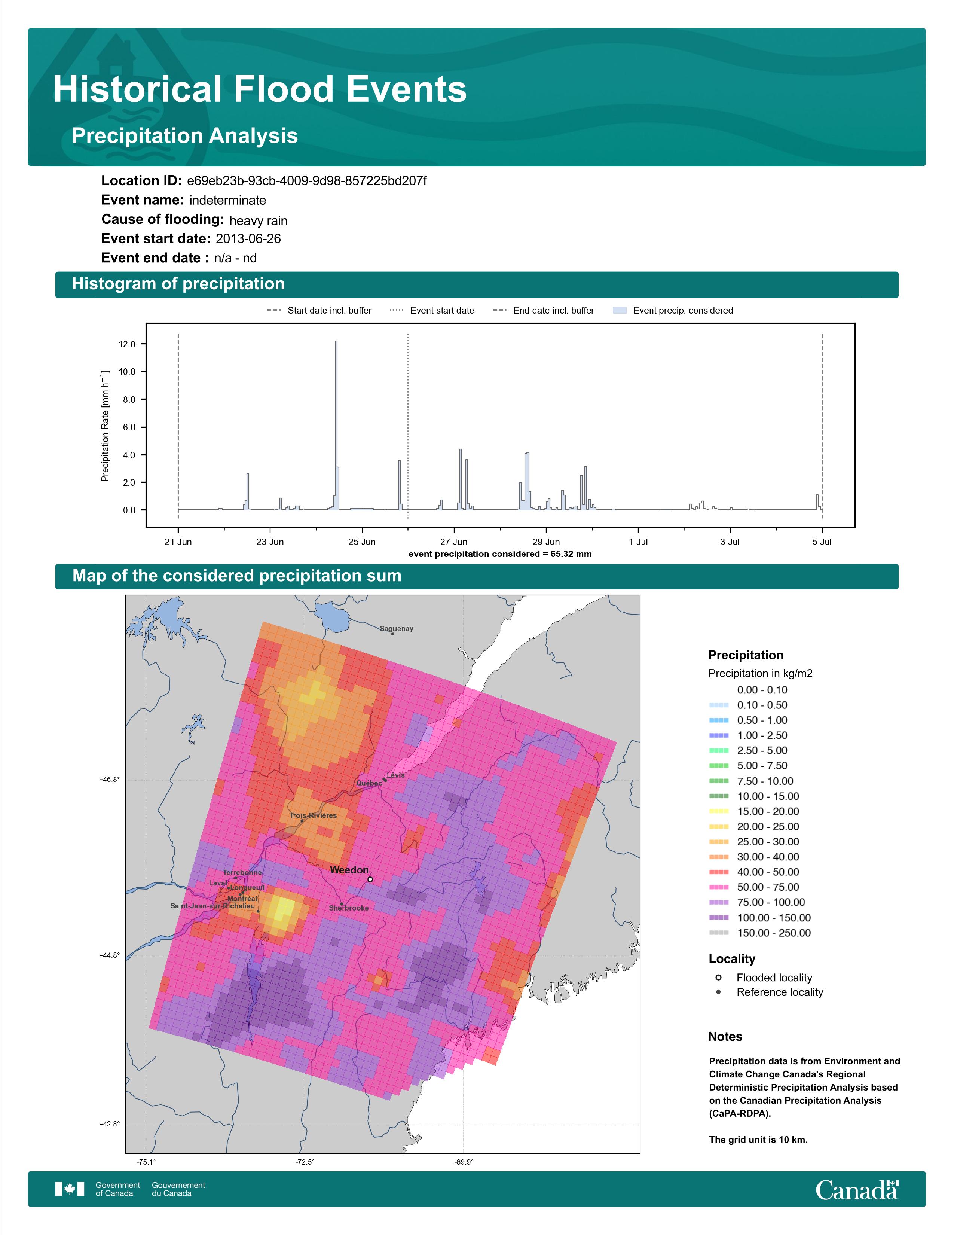This screenshot has width=954, height=1235.
Task: Click the Event precip. considered legend box
Action: coord(620,311)
